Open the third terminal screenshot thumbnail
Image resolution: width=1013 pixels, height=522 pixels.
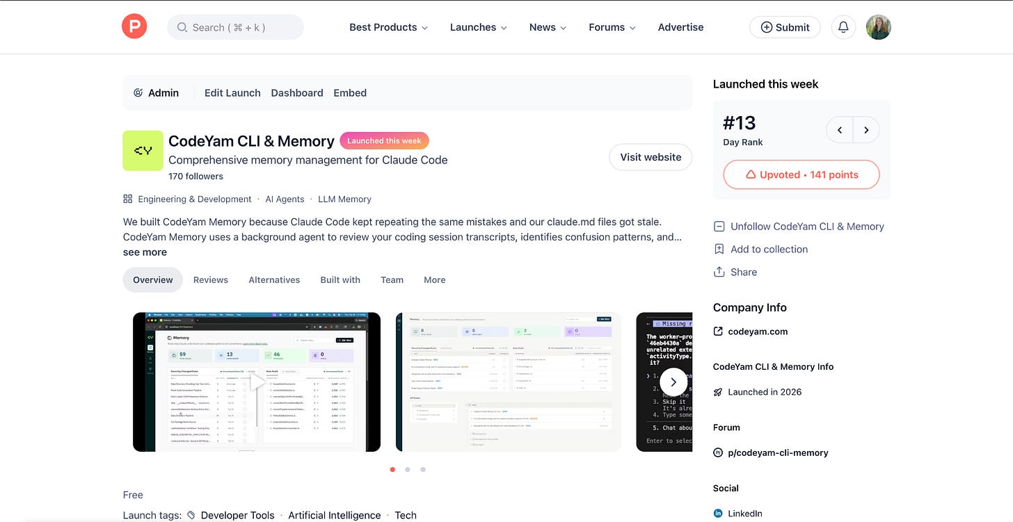pyautogui.click(x=664, y=382)
